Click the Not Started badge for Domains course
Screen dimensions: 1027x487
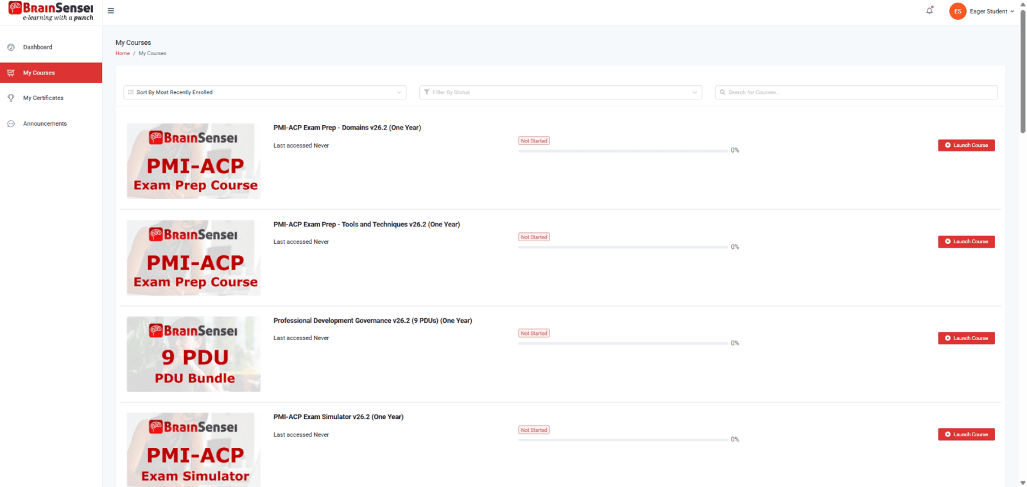pos(534,141)
